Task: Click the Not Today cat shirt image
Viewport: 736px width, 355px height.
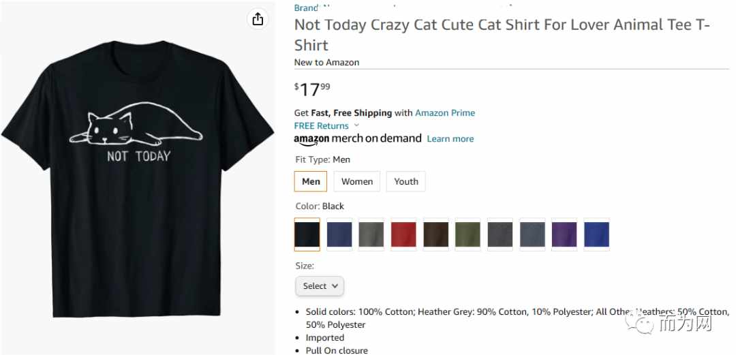Action: point(138,179)
